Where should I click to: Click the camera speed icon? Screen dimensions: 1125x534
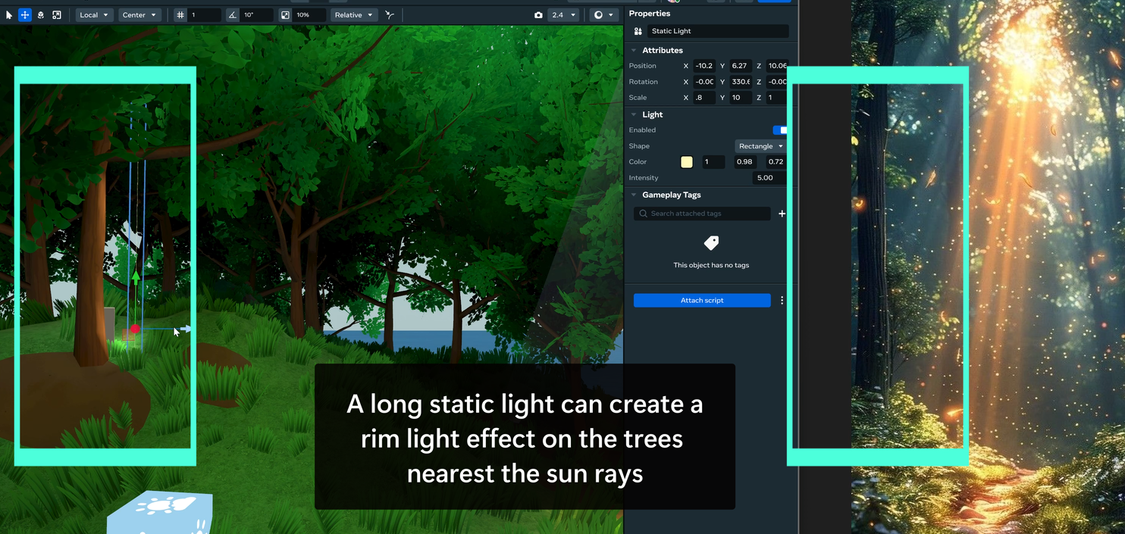point(538,15)
